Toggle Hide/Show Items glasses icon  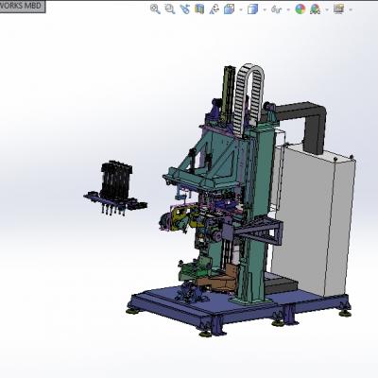point(276,9)
